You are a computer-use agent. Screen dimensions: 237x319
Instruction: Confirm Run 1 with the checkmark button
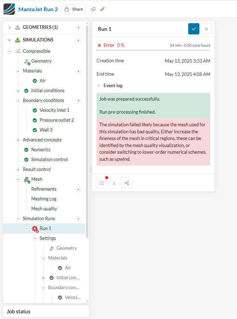click(x=194, y=29)
